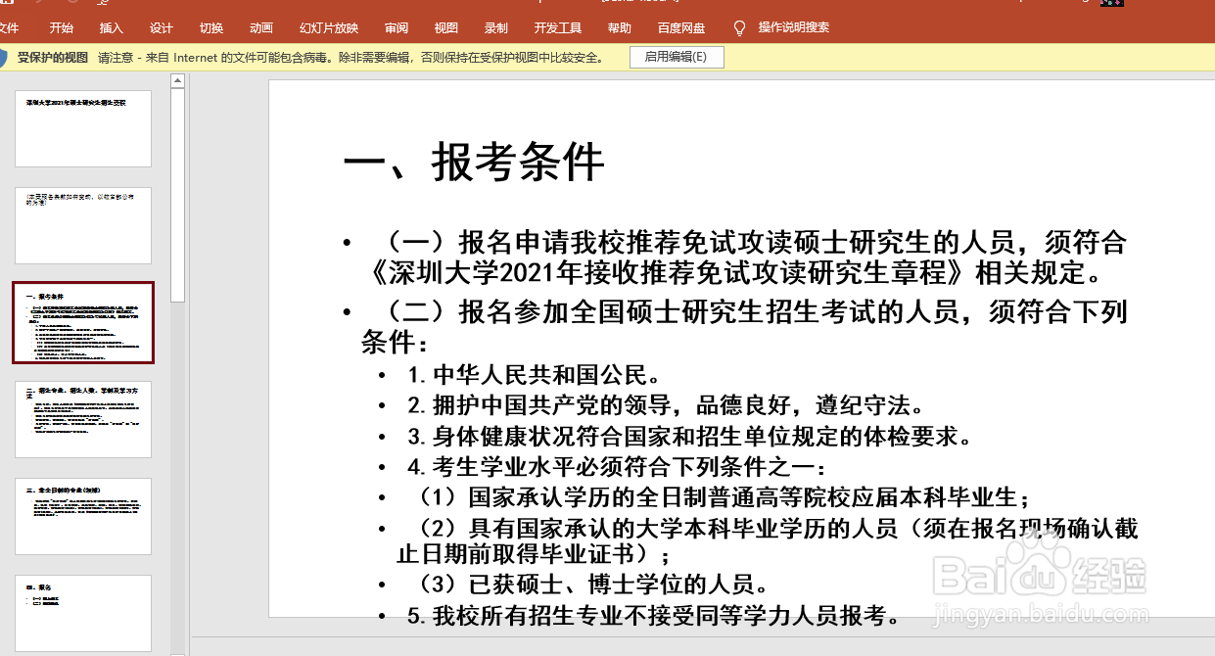Switch to the 开始 ribbon tab
Screen dimensions: 1215x656
61,27
